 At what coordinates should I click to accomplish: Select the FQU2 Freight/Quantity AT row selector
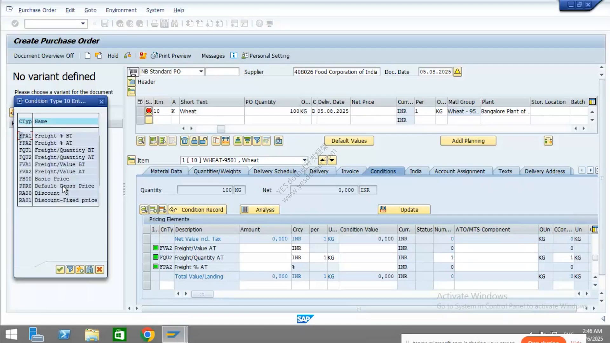point(146,258)
